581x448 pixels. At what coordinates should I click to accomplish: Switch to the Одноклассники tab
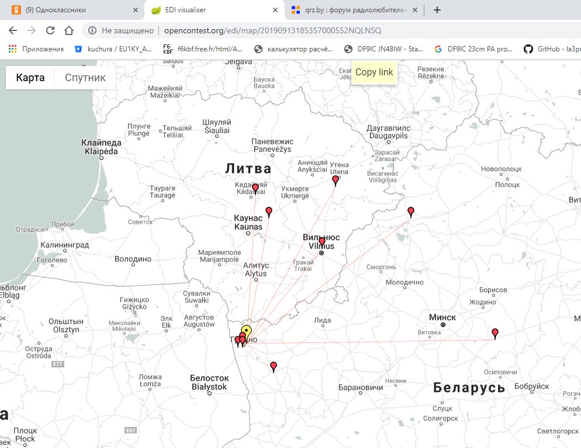(x=70, y=10)
